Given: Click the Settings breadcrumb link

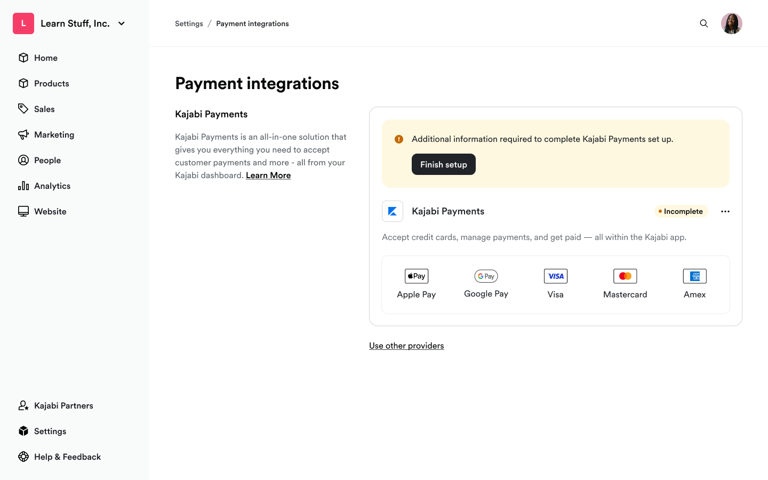Looking at the screenshot, I should 189,23.
